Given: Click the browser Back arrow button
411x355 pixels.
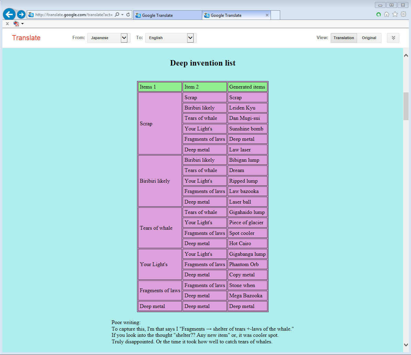Looking at the screenshot, I should click(9, 14).
